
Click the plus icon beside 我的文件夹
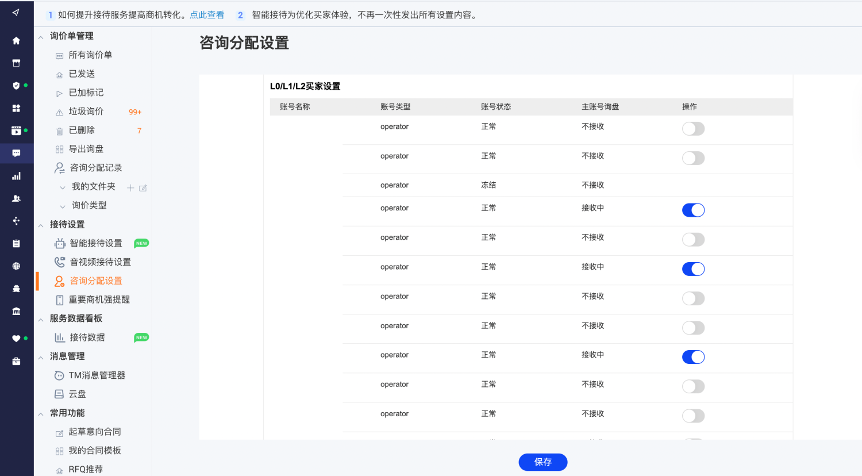pos(130,187)
